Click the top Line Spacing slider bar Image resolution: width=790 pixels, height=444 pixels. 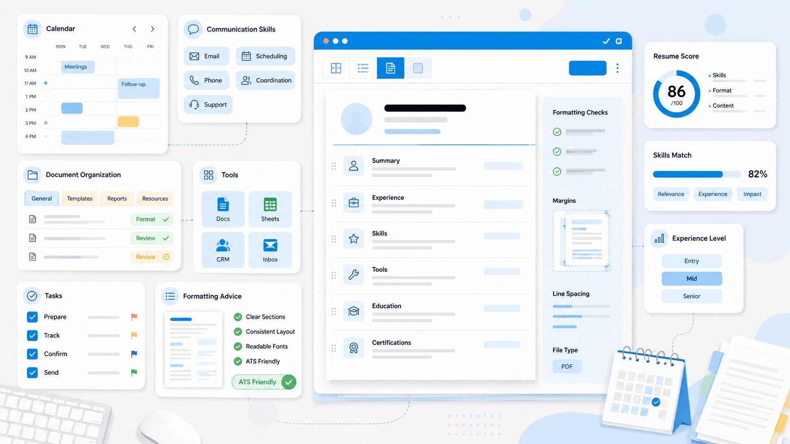(x=581, y=306)
